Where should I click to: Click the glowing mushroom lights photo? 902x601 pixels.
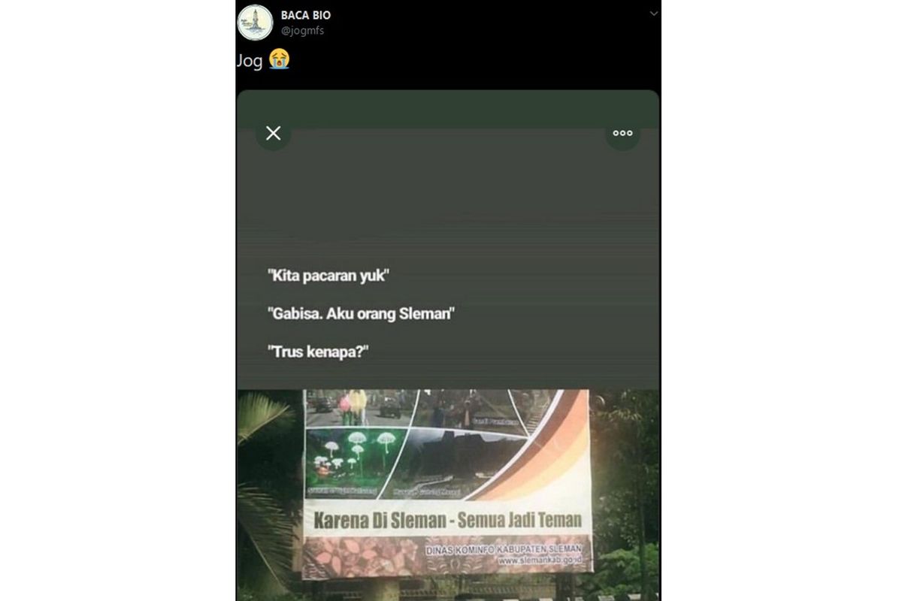pos(354,461)
